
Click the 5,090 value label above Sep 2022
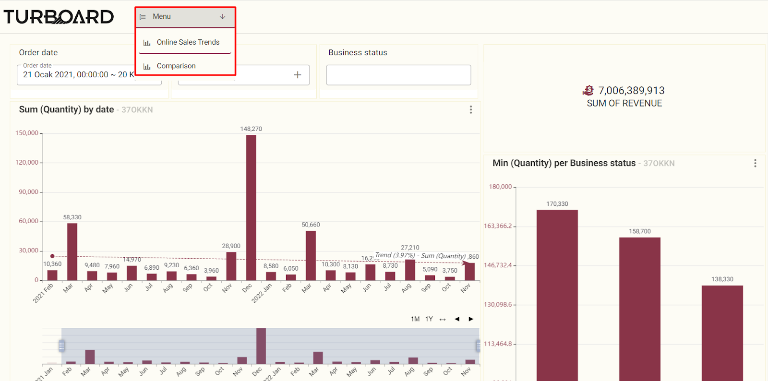click(x=430, y=269)
